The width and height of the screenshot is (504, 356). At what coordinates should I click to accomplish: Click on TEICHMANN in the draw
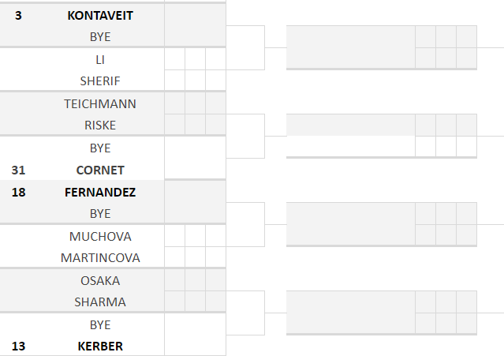[x=100, y=103]
